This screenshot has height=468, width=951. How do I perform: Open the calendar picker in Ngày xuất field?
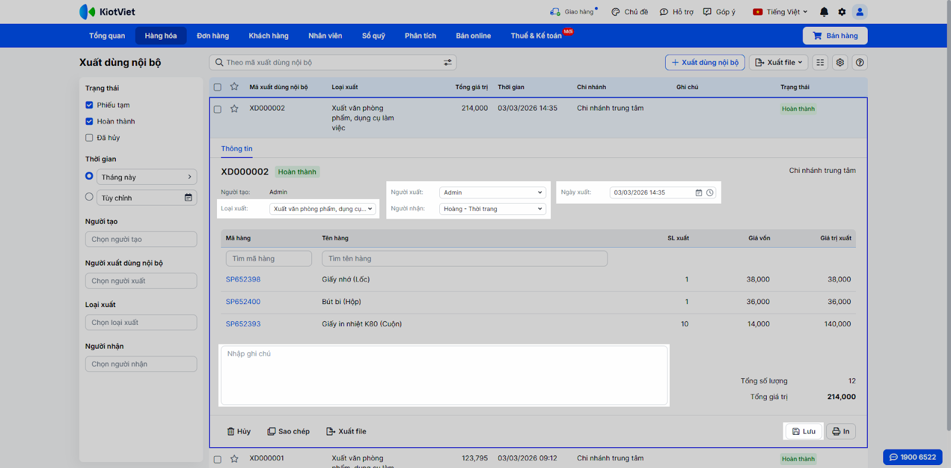pyautogui.click(x=699, y=192)
